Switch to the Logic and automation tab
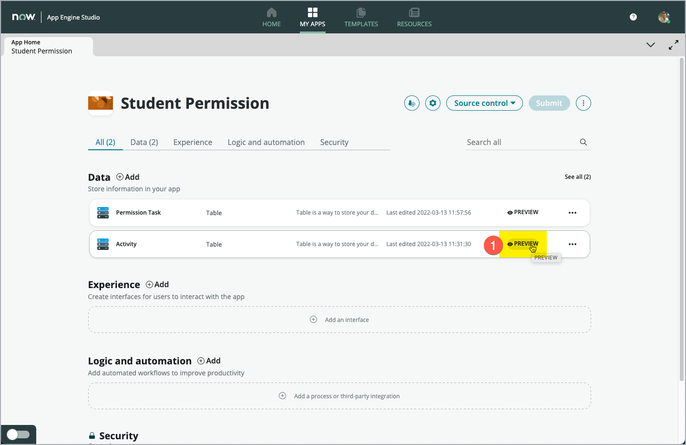The image size is (686, 445). coord(266,142)
